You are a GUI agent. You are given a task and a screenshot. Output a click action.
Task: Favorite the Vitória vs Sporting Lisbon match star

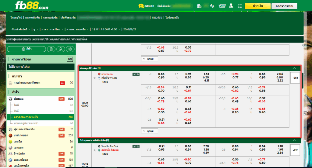94,150
